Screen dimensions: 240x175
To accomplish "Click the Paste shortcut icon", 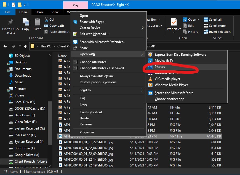I will [x=46, y=32].
